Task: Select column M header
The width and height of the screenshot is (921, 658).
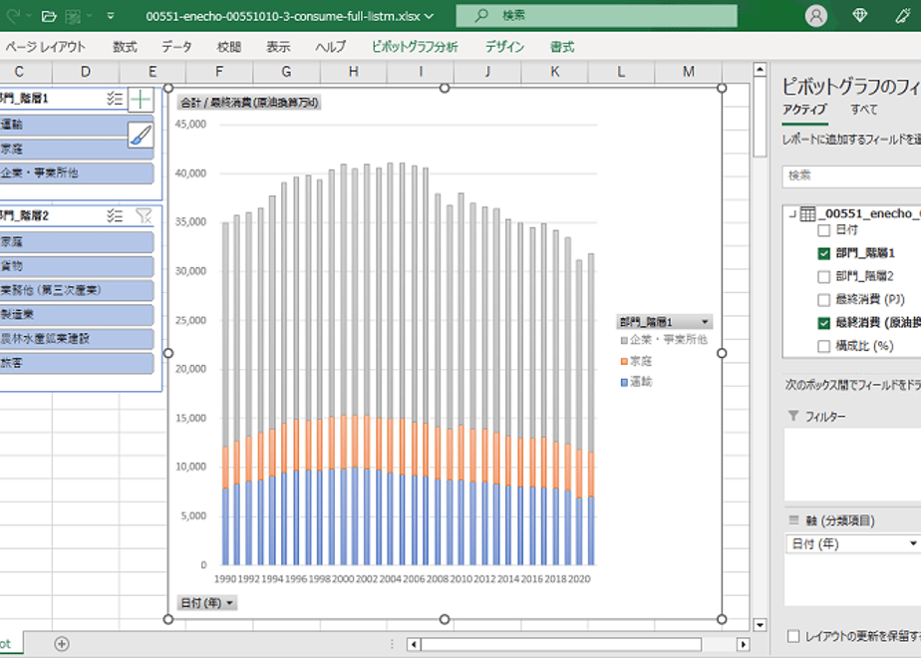Action: [x=689, y=72]
